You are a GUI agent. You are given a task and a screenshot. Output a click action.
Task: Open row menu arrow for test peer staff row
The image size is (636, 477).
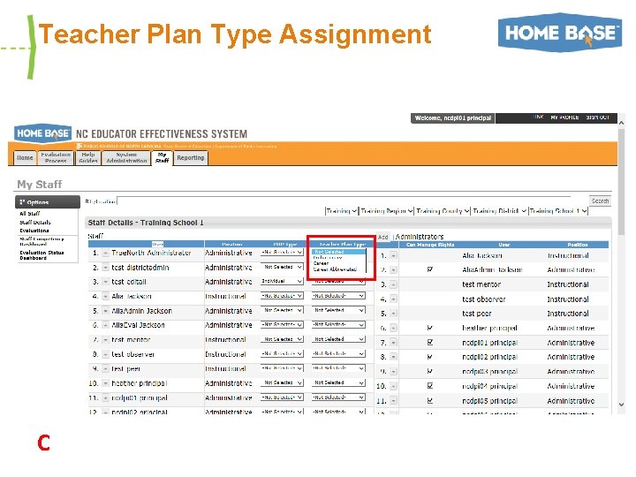pyautogui.click(x=105, y=369)
